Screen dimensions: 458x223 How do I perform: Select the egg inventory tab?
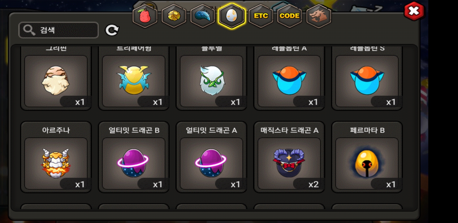pyautogui.click(x=232, y=16)
